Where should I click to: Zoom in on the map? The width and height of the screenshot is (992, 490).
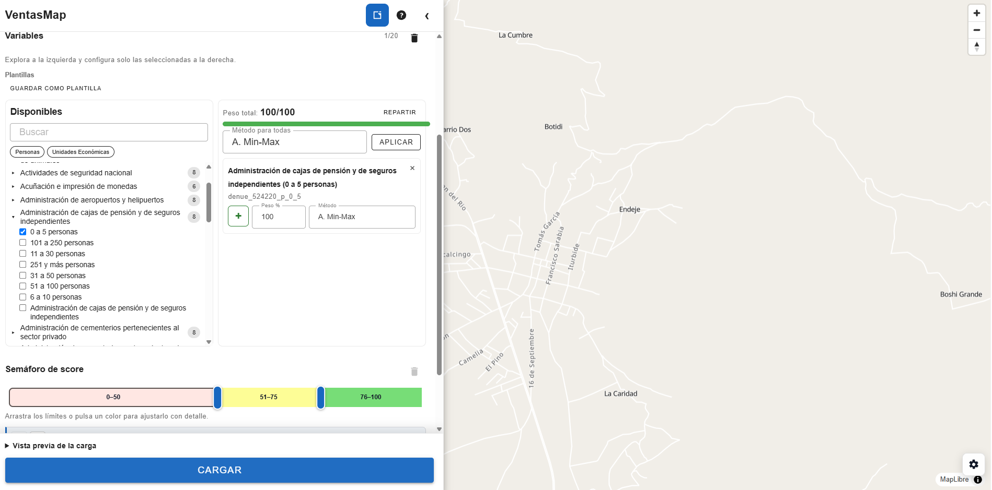[976, 13]
